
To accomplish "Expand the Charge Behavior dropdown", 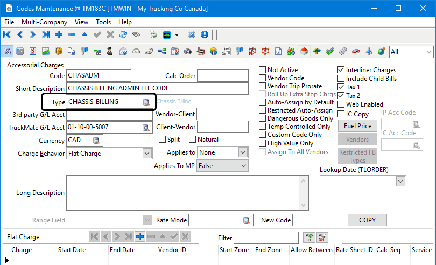I will click(147, 154).
